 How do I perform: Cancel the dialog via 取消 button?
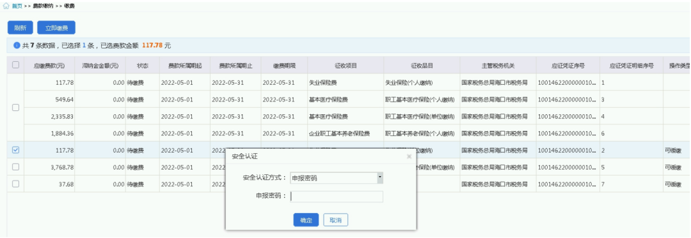click(336, 220)
